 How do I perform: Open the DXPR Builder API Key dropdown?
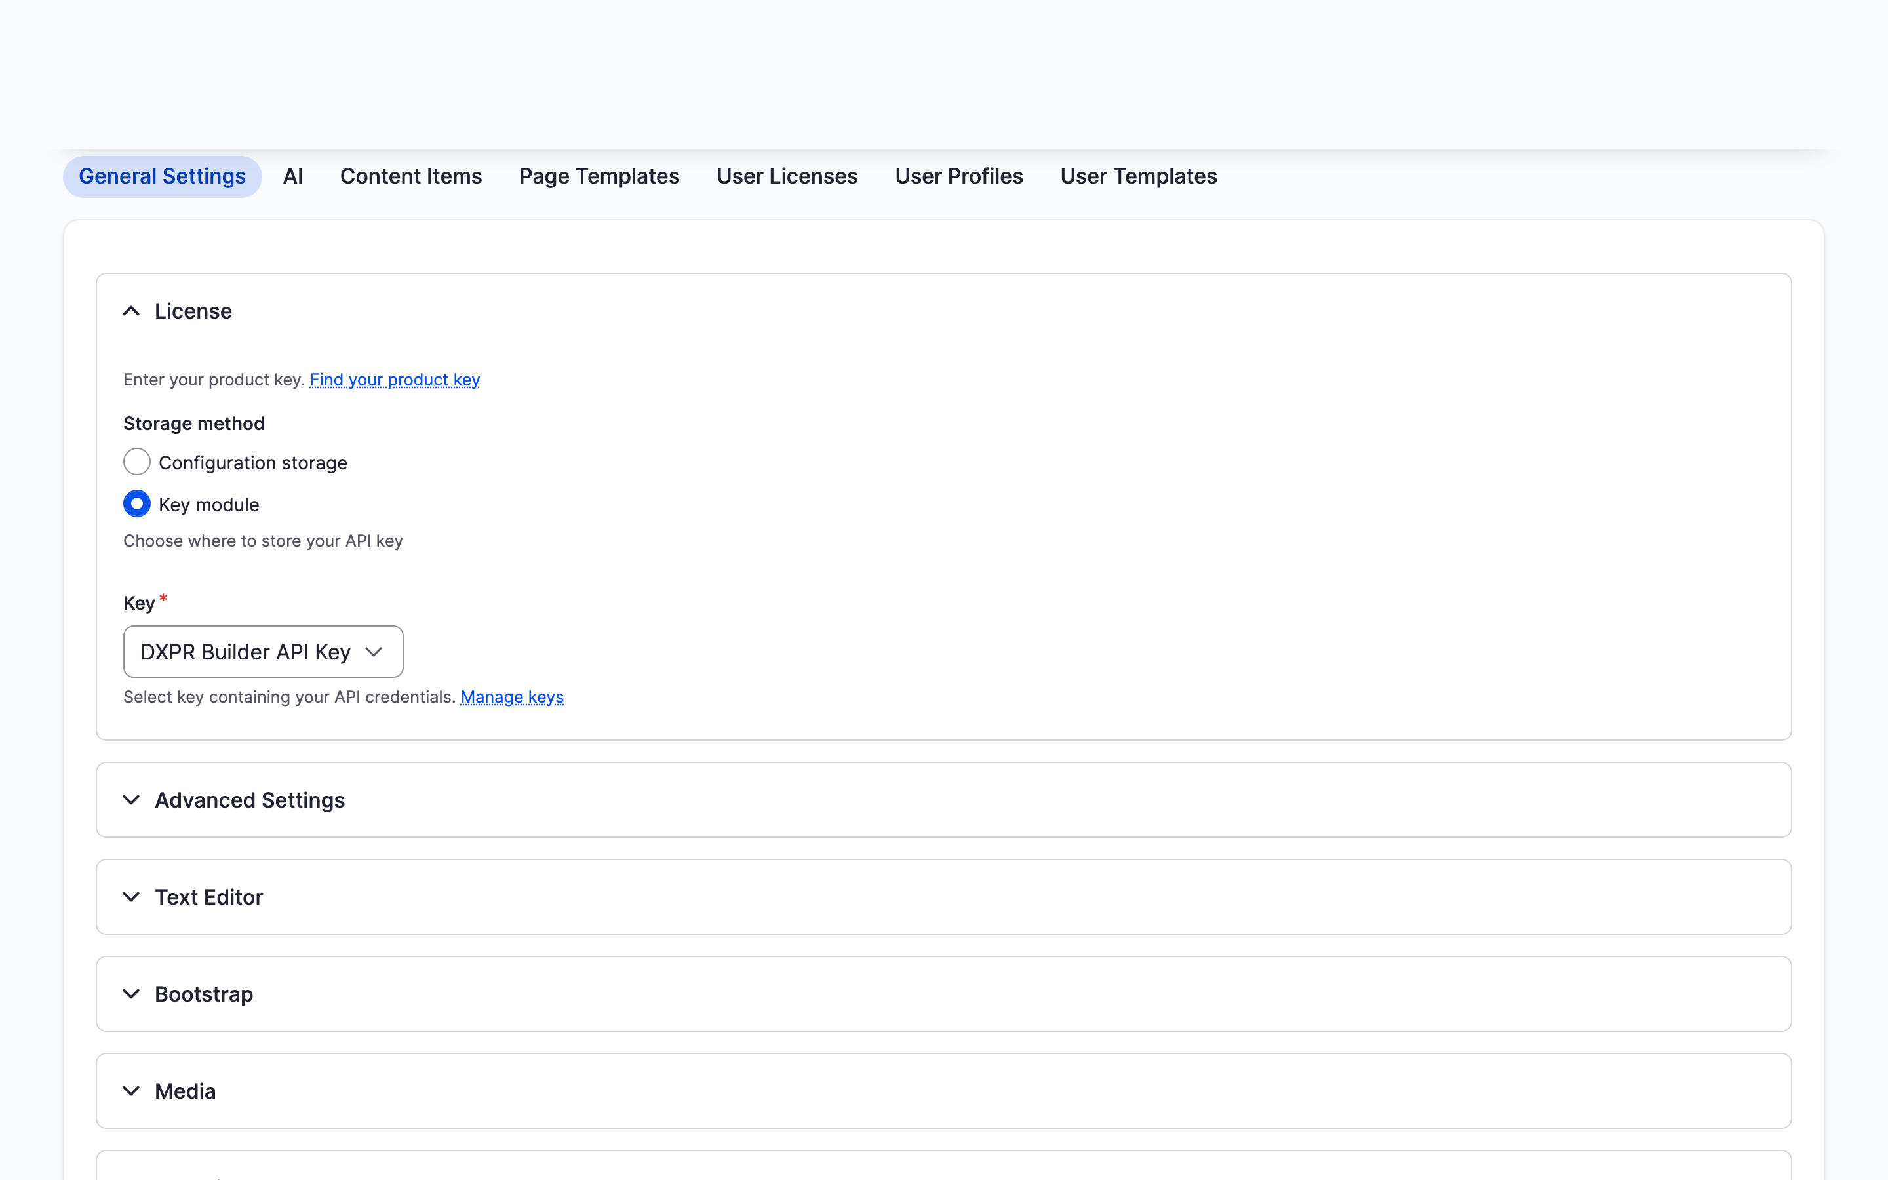263,652
